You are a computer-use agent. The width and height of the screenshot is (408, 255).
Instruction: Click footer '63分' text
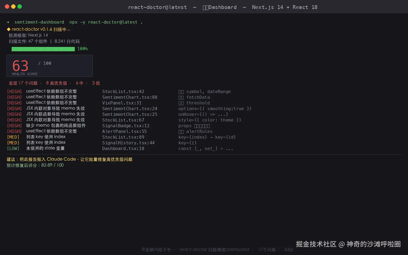pyautogui.click(x=289, y=250)
